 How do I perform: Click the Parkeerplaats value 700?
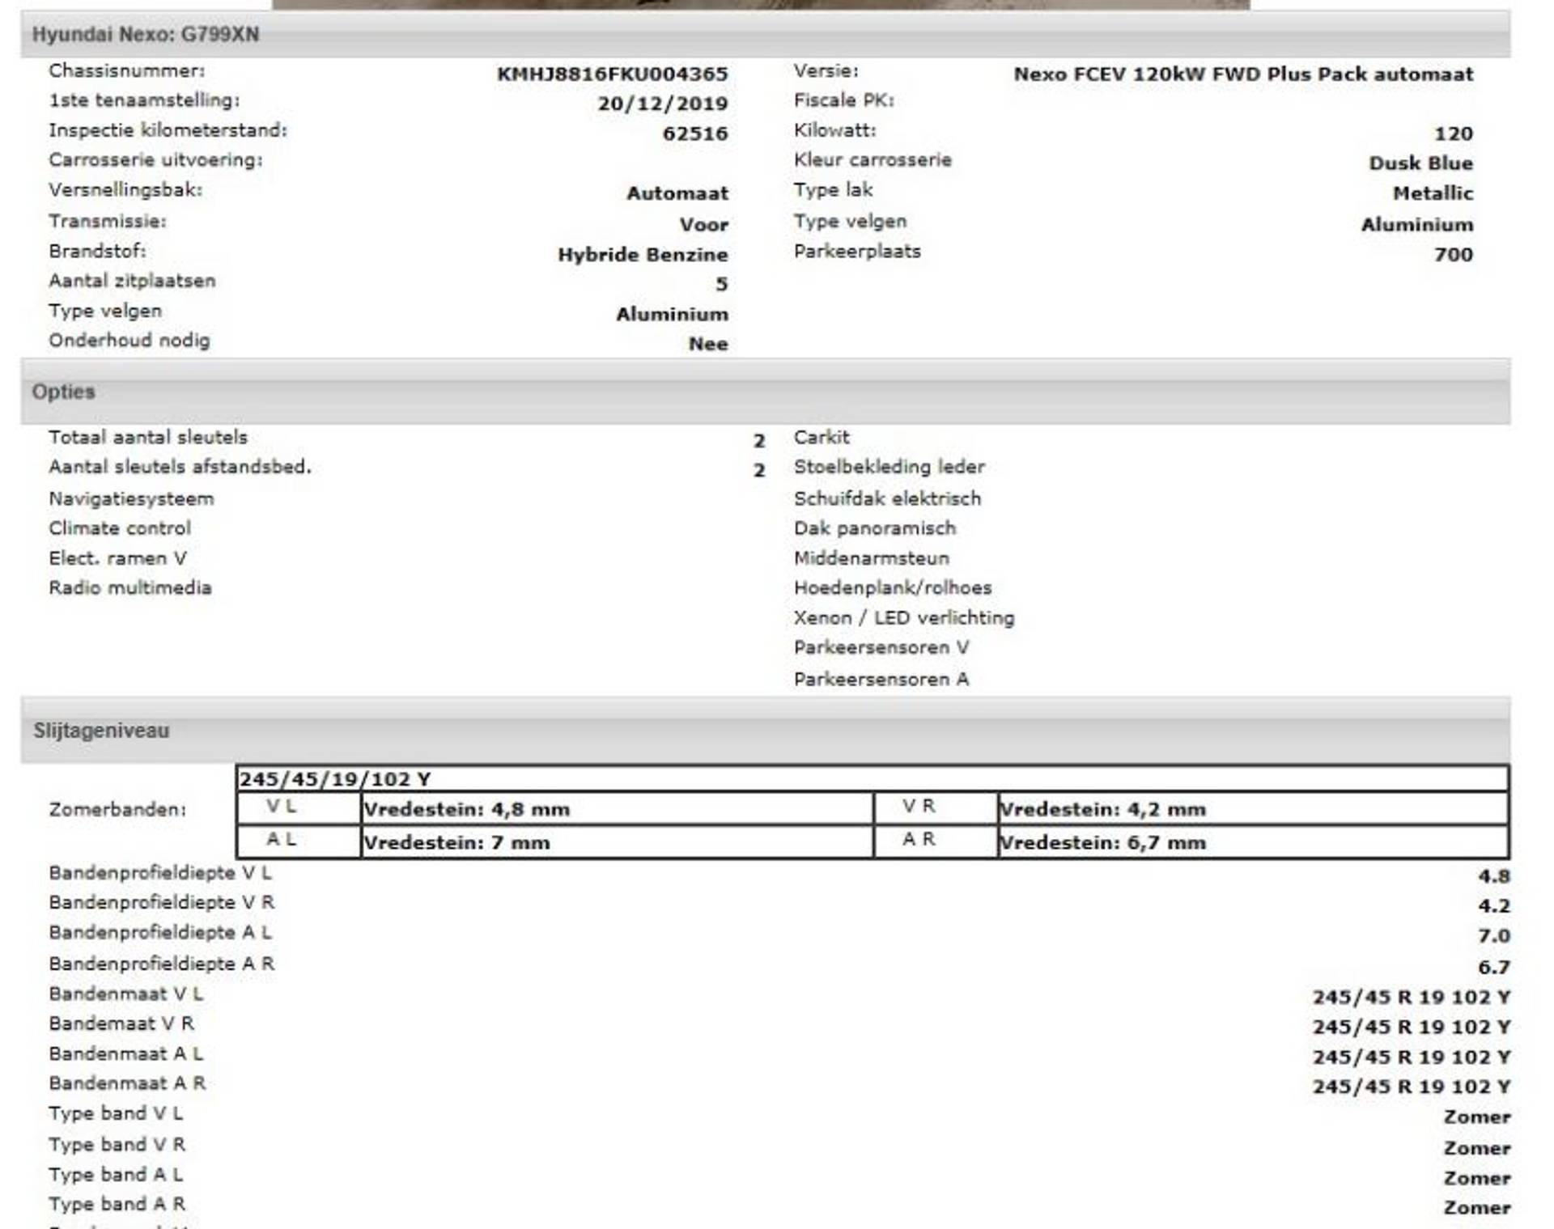click(1453, 255)
